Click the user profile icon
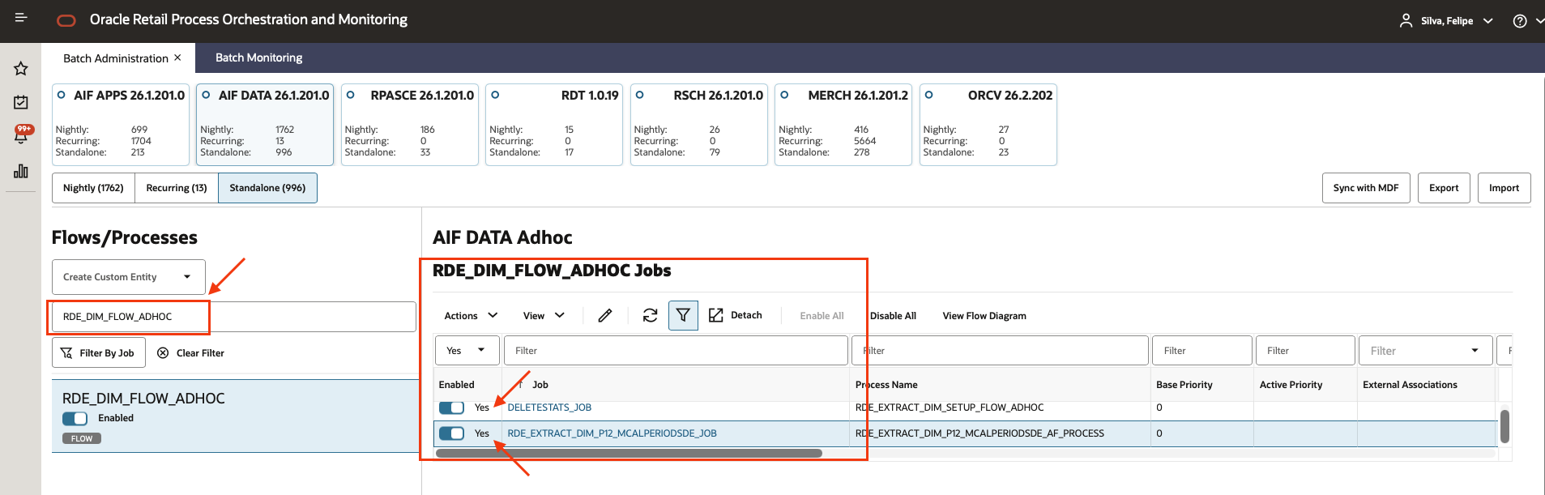Screen dimensions: 1545x495 click(x=1406, y=20)
